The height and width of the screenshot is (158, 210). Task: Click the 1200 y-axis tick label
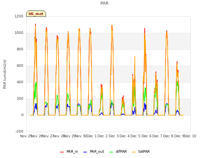click(19, 16)
